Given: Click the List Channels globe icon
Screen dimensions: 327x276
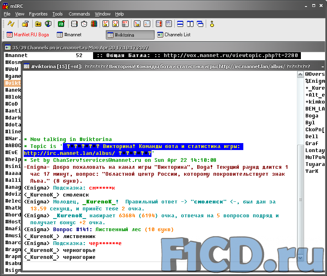Looking at the screenshot, I should 48,24.
